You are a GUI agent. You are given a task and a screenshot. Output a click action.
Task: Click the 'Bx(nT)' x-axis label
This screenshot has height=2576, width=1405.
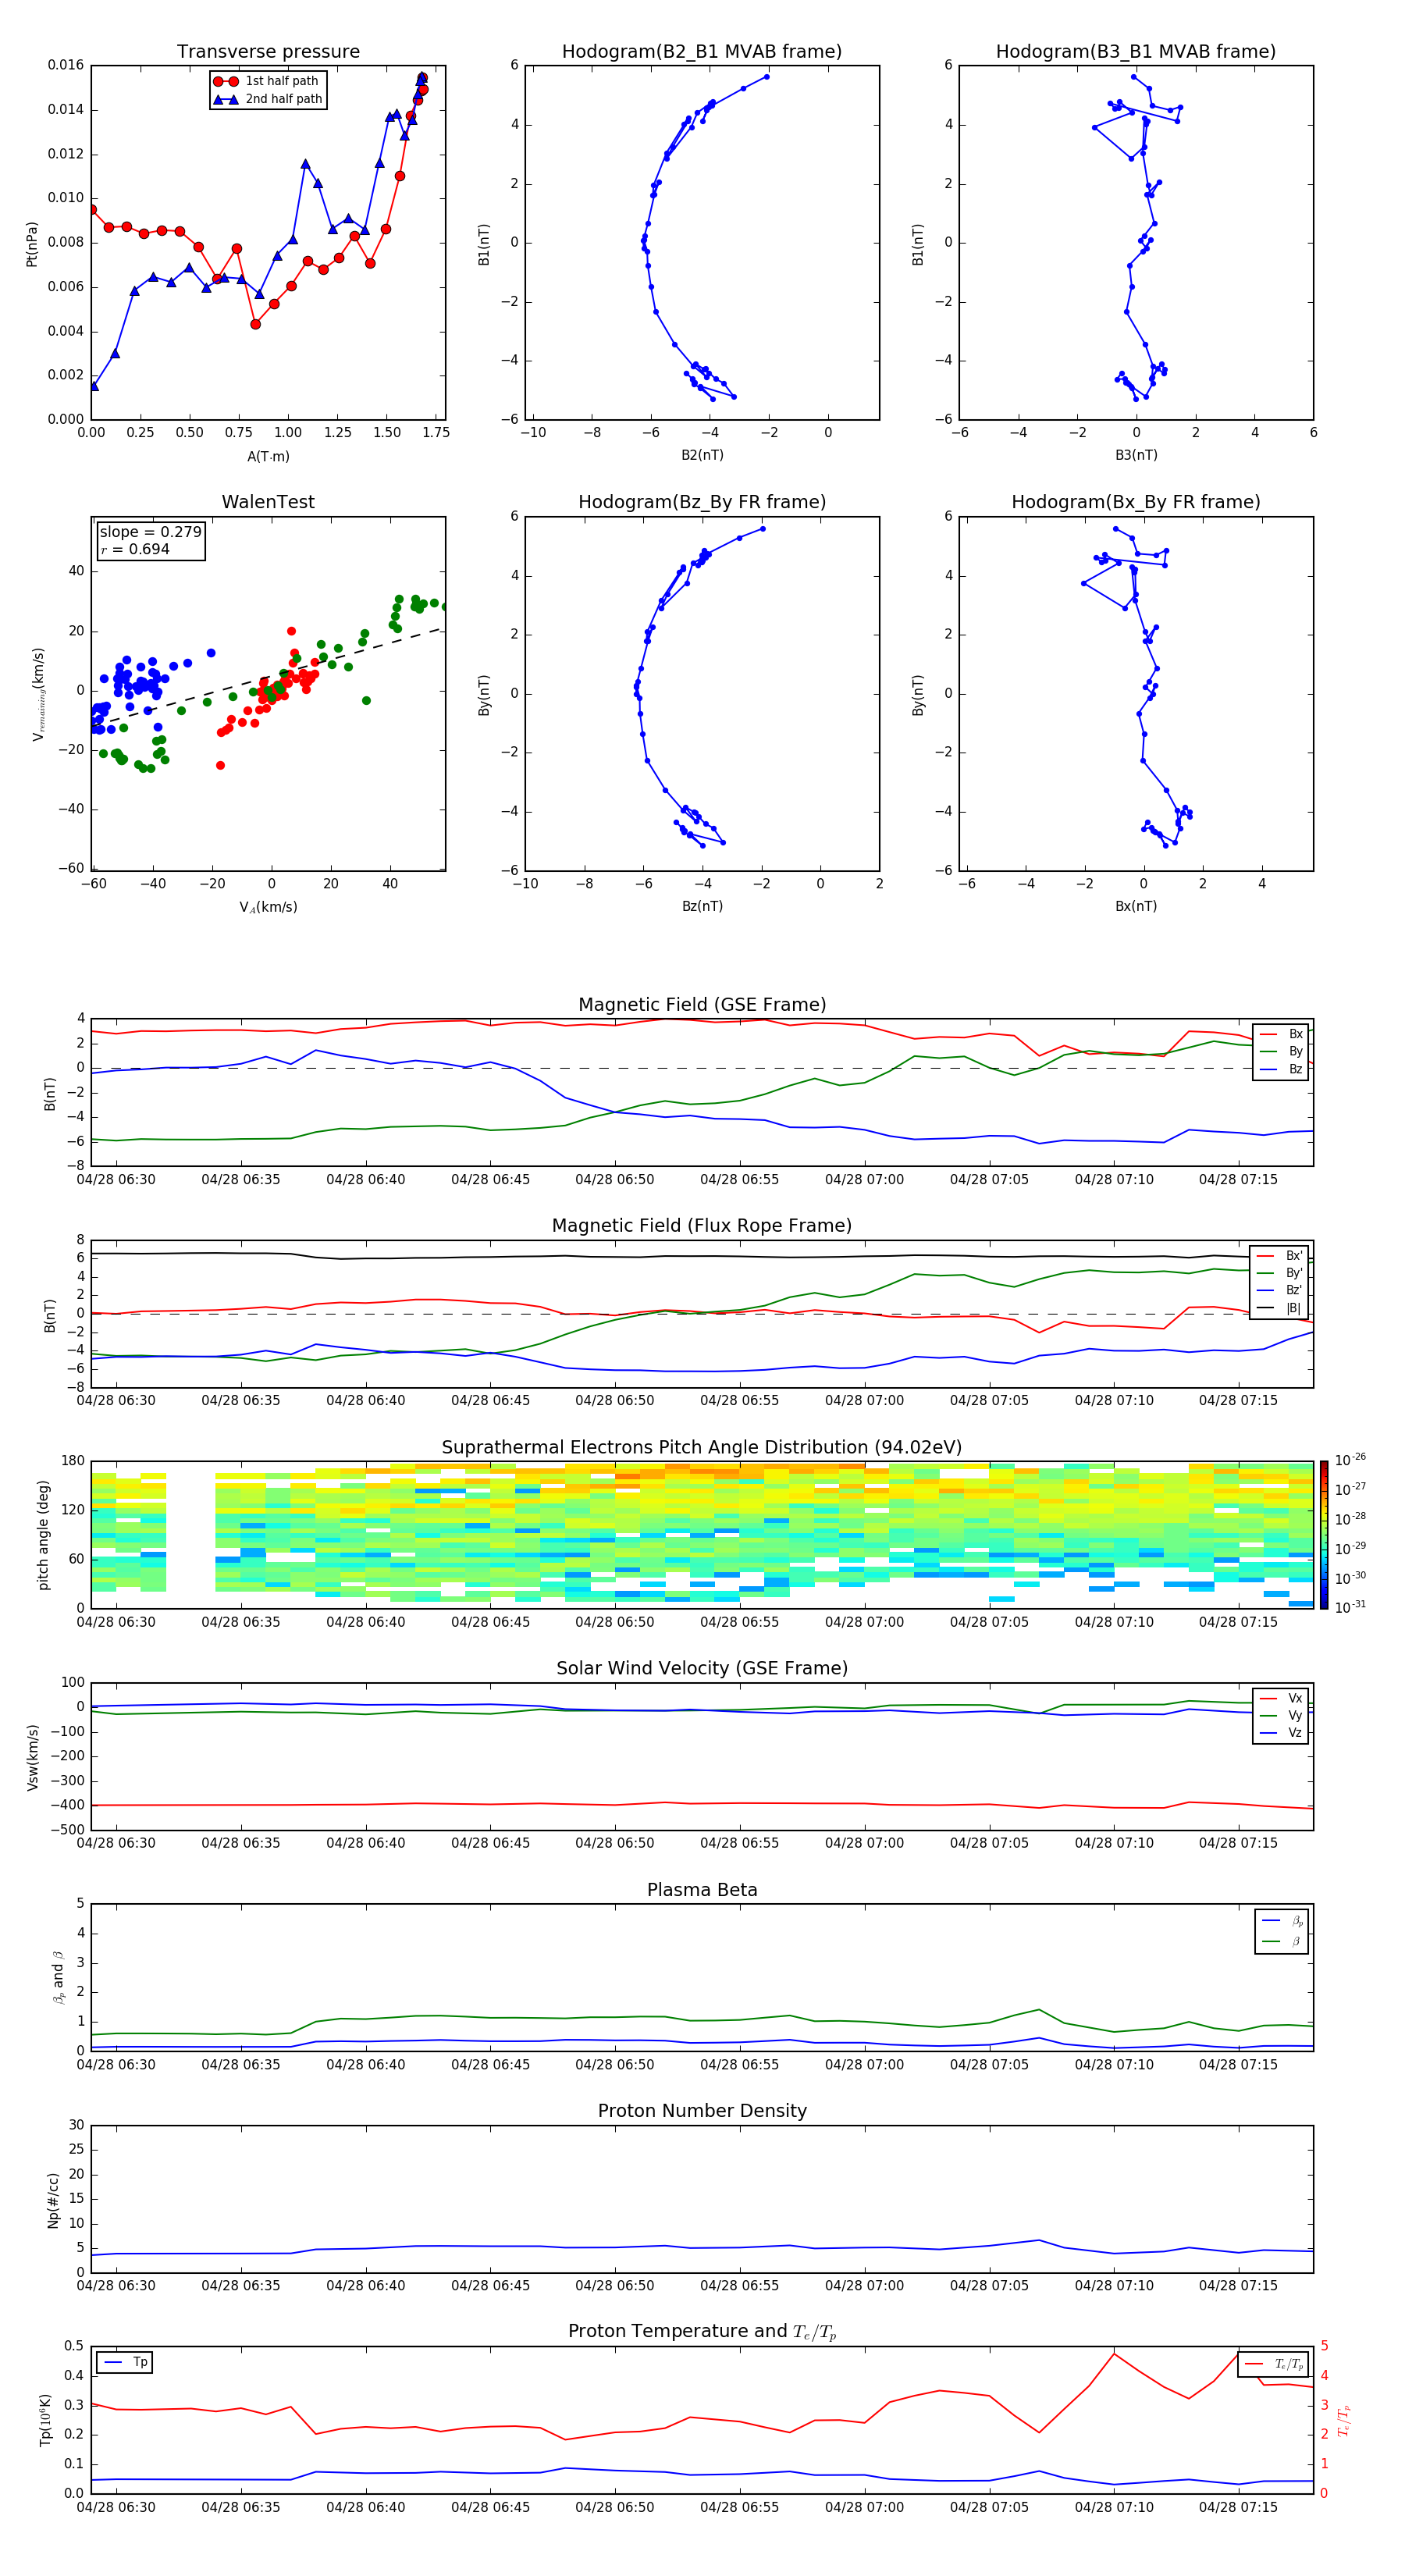[1136, 906]
